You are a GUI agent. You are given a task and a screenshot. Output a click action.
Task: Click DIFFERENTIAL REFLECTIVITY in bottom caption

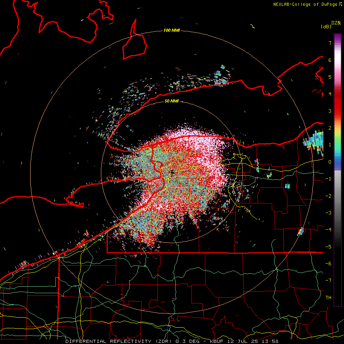click(x=108, y=341)
